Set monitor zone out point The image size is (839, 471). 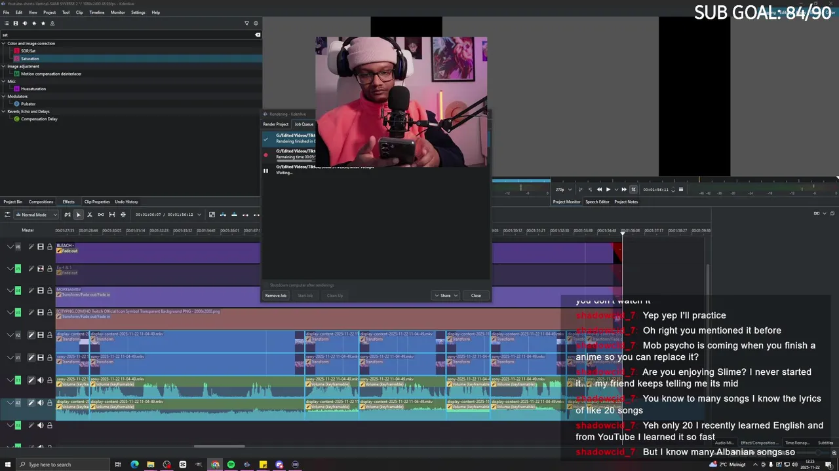tap(589, 190)
